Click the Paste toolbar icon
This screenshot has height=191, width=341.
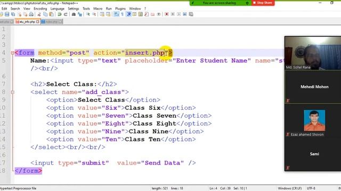[51, 14]
